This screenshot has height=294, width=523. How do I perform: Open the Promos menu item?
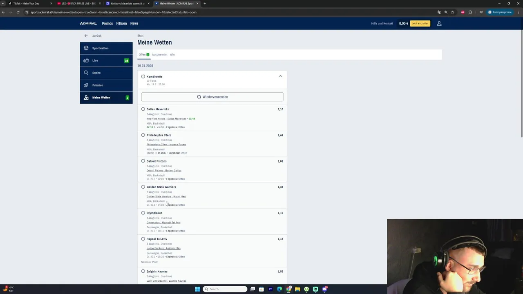pos(107,23)
